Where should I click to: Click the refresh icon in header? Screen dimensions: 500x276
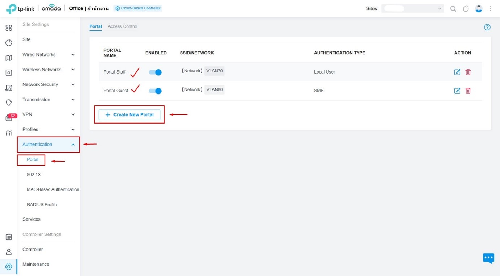466,9
